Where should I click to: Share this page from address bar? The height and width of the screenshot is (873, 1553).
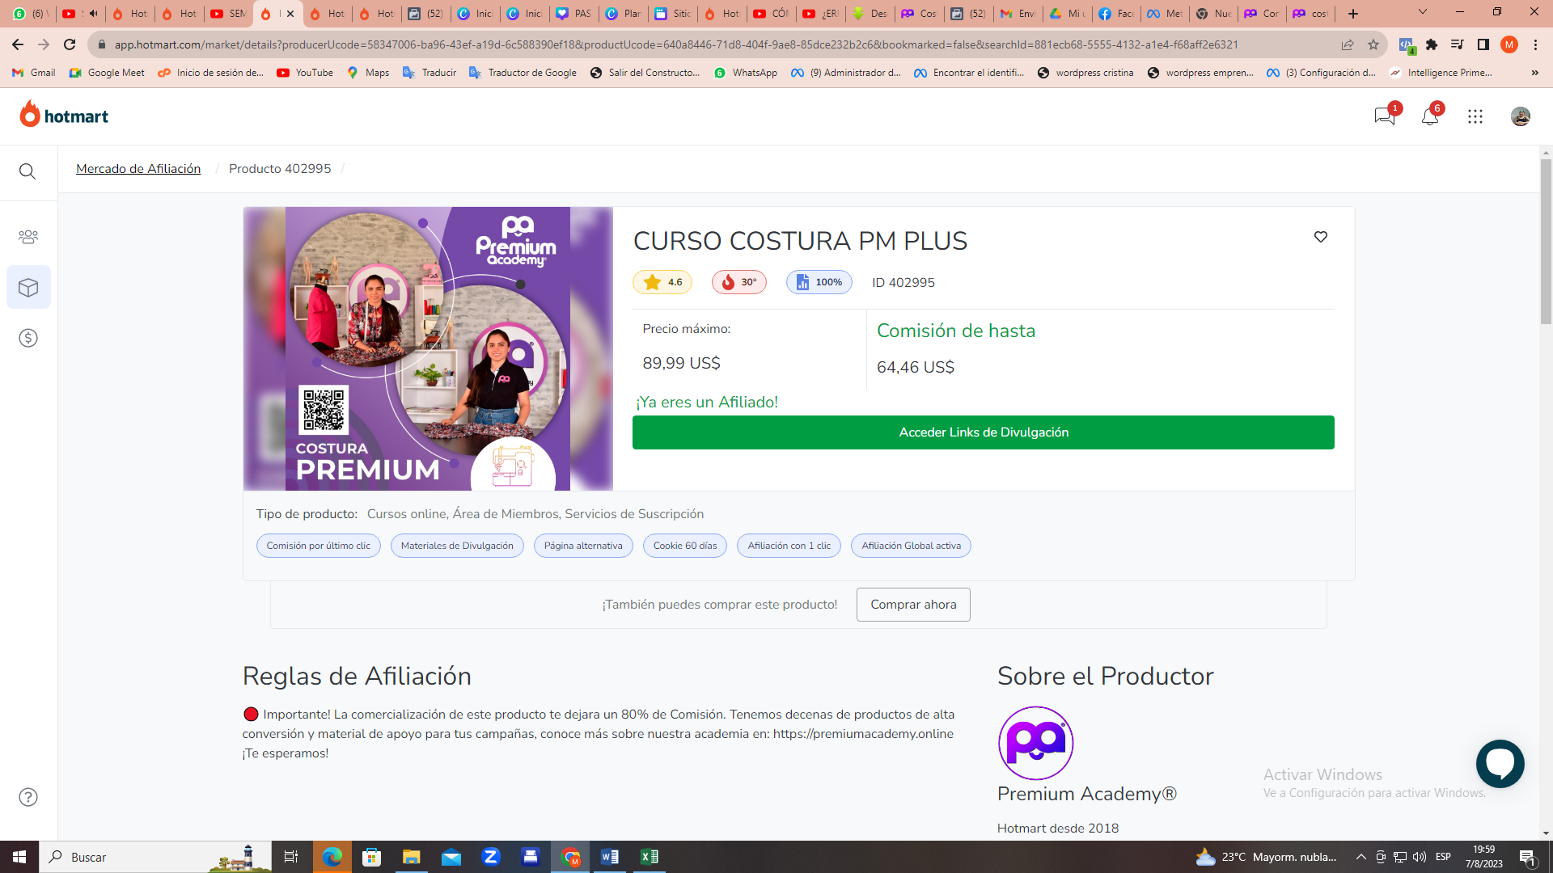click(1348, 44)
